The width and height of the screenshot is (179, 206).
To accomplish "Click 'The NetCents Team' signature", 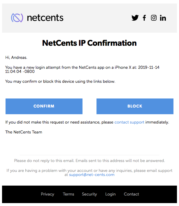I will coord(24,132).
